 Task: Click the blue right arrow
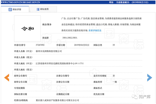(150, 78)
